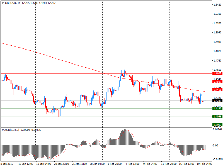This screenshot has height=167, width=223.
Task: Click the 0.00 MACD zero level value
Action: pos(215,145)
